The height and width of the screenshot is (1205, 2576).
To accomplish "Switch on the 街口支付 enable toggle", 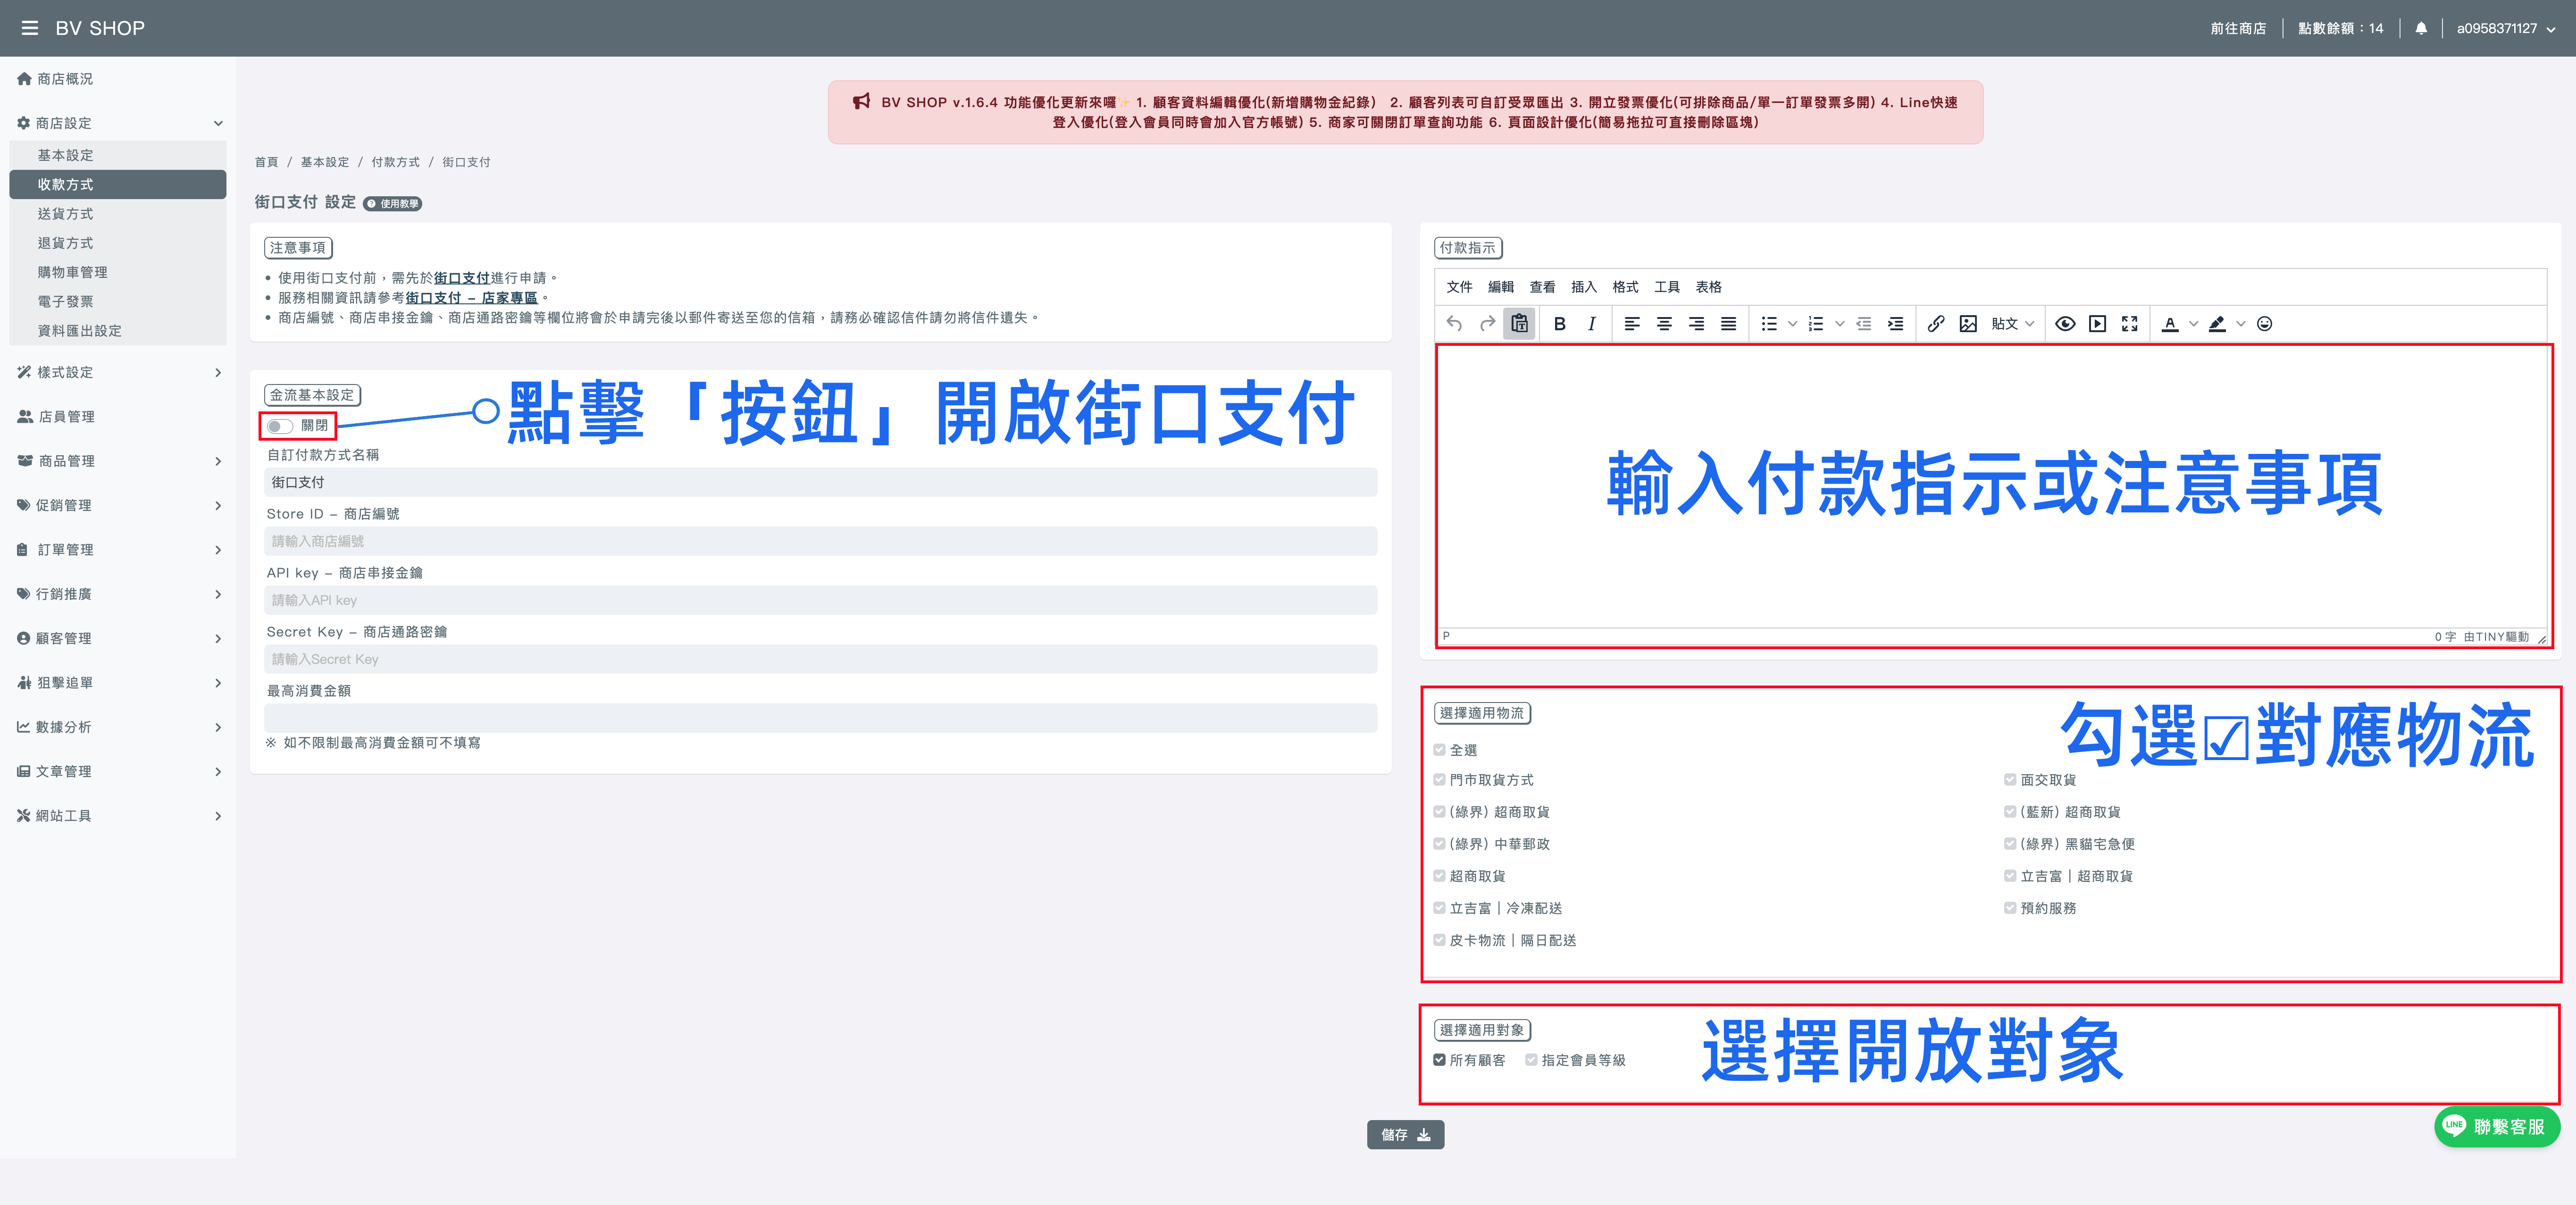I will [280, 426].
